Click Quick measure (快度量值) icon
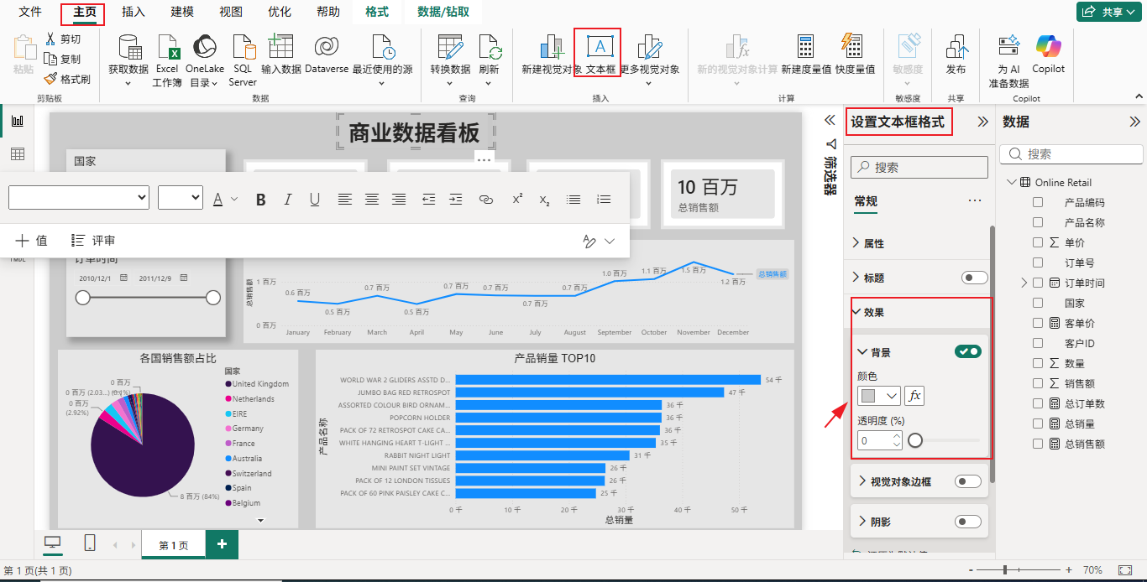This screenshot has width=1147, height=582. click(x=851, y=47)
